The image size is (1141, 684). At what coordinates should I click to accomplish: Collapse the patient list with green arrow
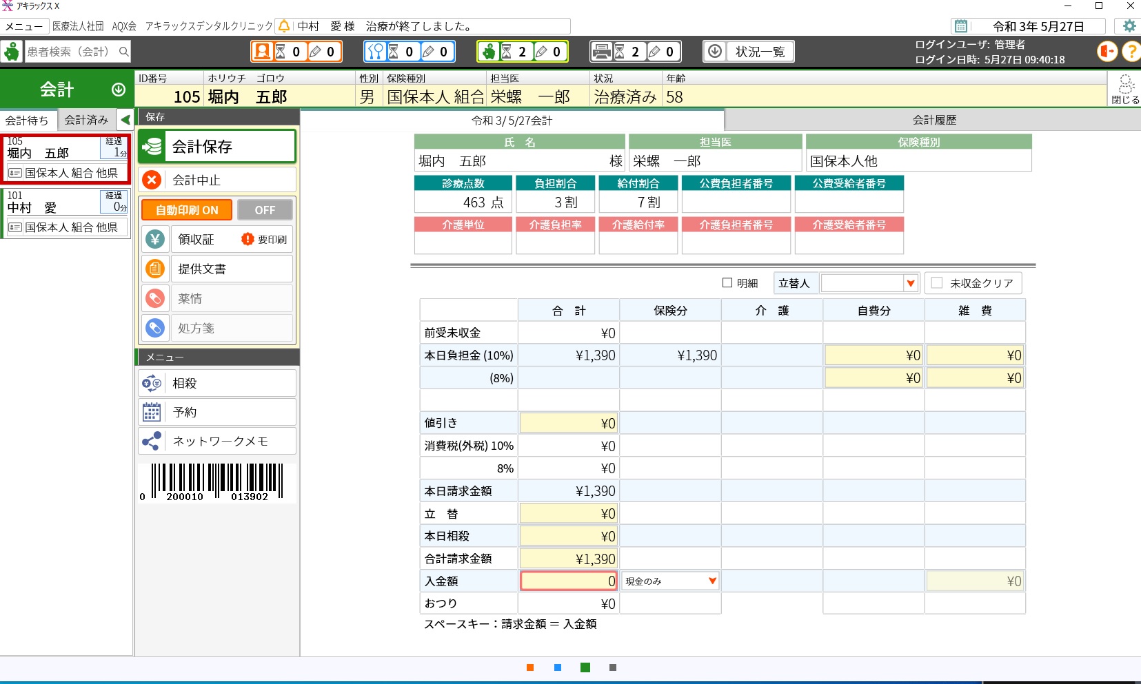[125, 120]
